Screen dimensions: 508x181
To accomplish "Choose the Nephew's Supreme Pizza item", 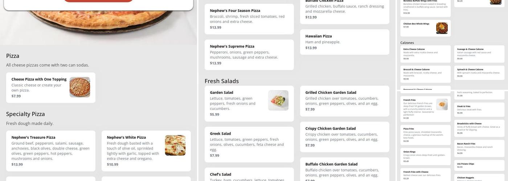I will [249, 55].
